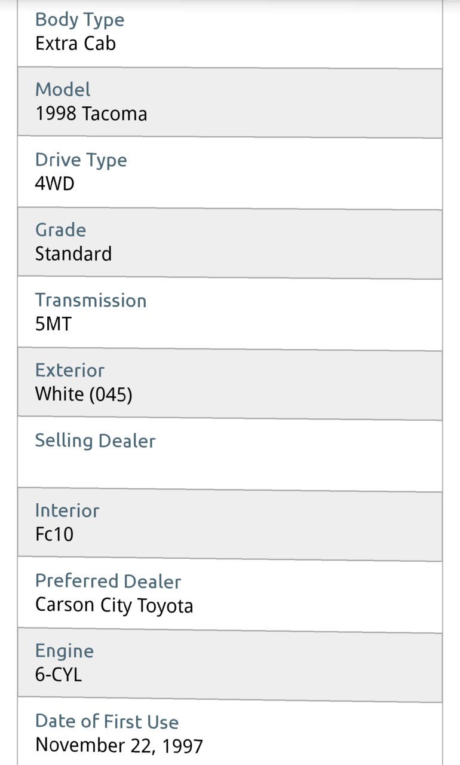This screenshot has width=460, height=765.
Task: Select the Drive Type label
Action: (81, 160)
